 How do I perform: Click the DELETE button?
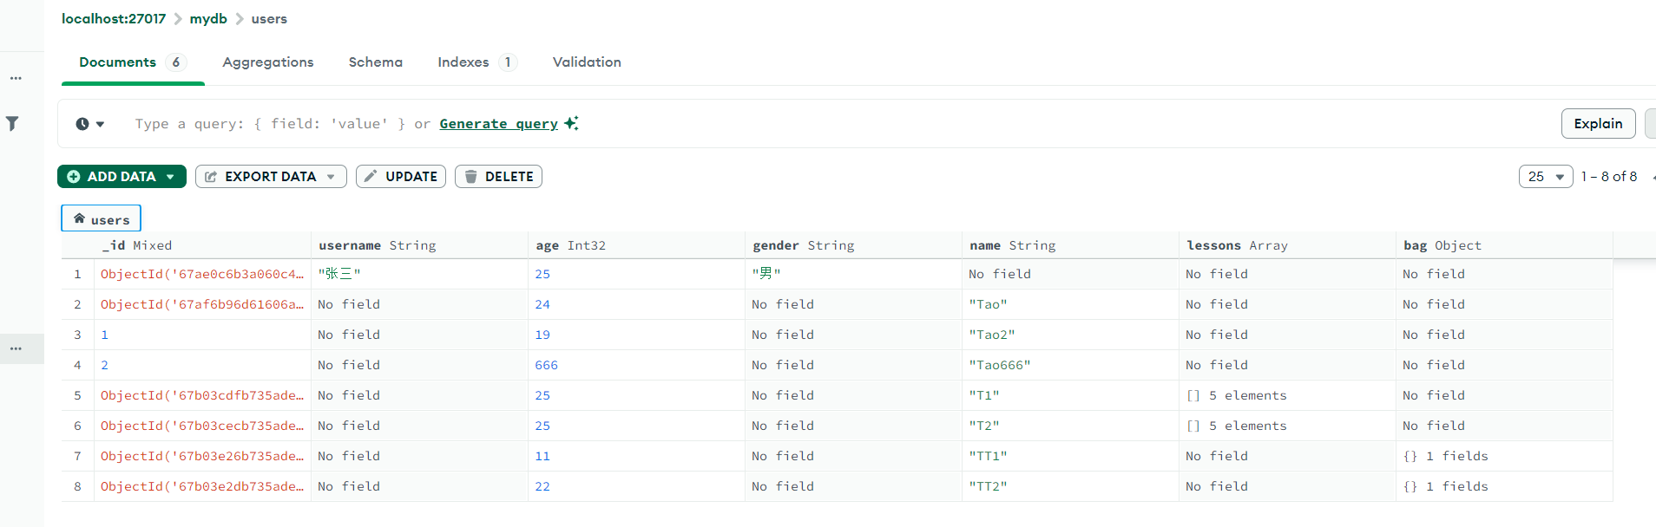pyautogui.click(x=498, y=177)
